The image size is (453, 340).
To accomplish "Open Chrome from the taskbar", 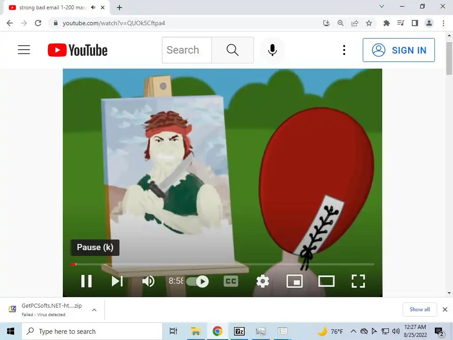I will click(x=217, y=331).
